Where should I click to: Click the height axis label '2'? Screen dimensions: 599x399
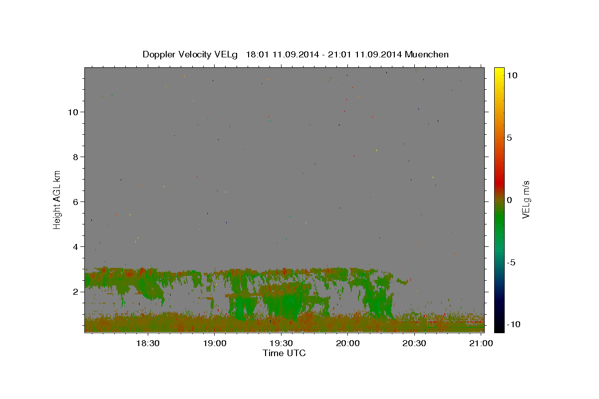pyautogui.click(x=76, y=291)
